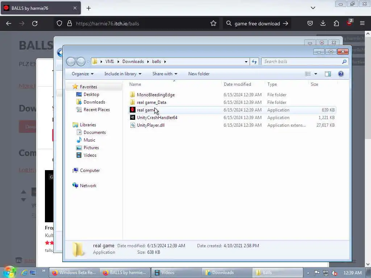Screen dimensions: 371x278
Task: Sort by Date modified column
Action: coord(237,84)
